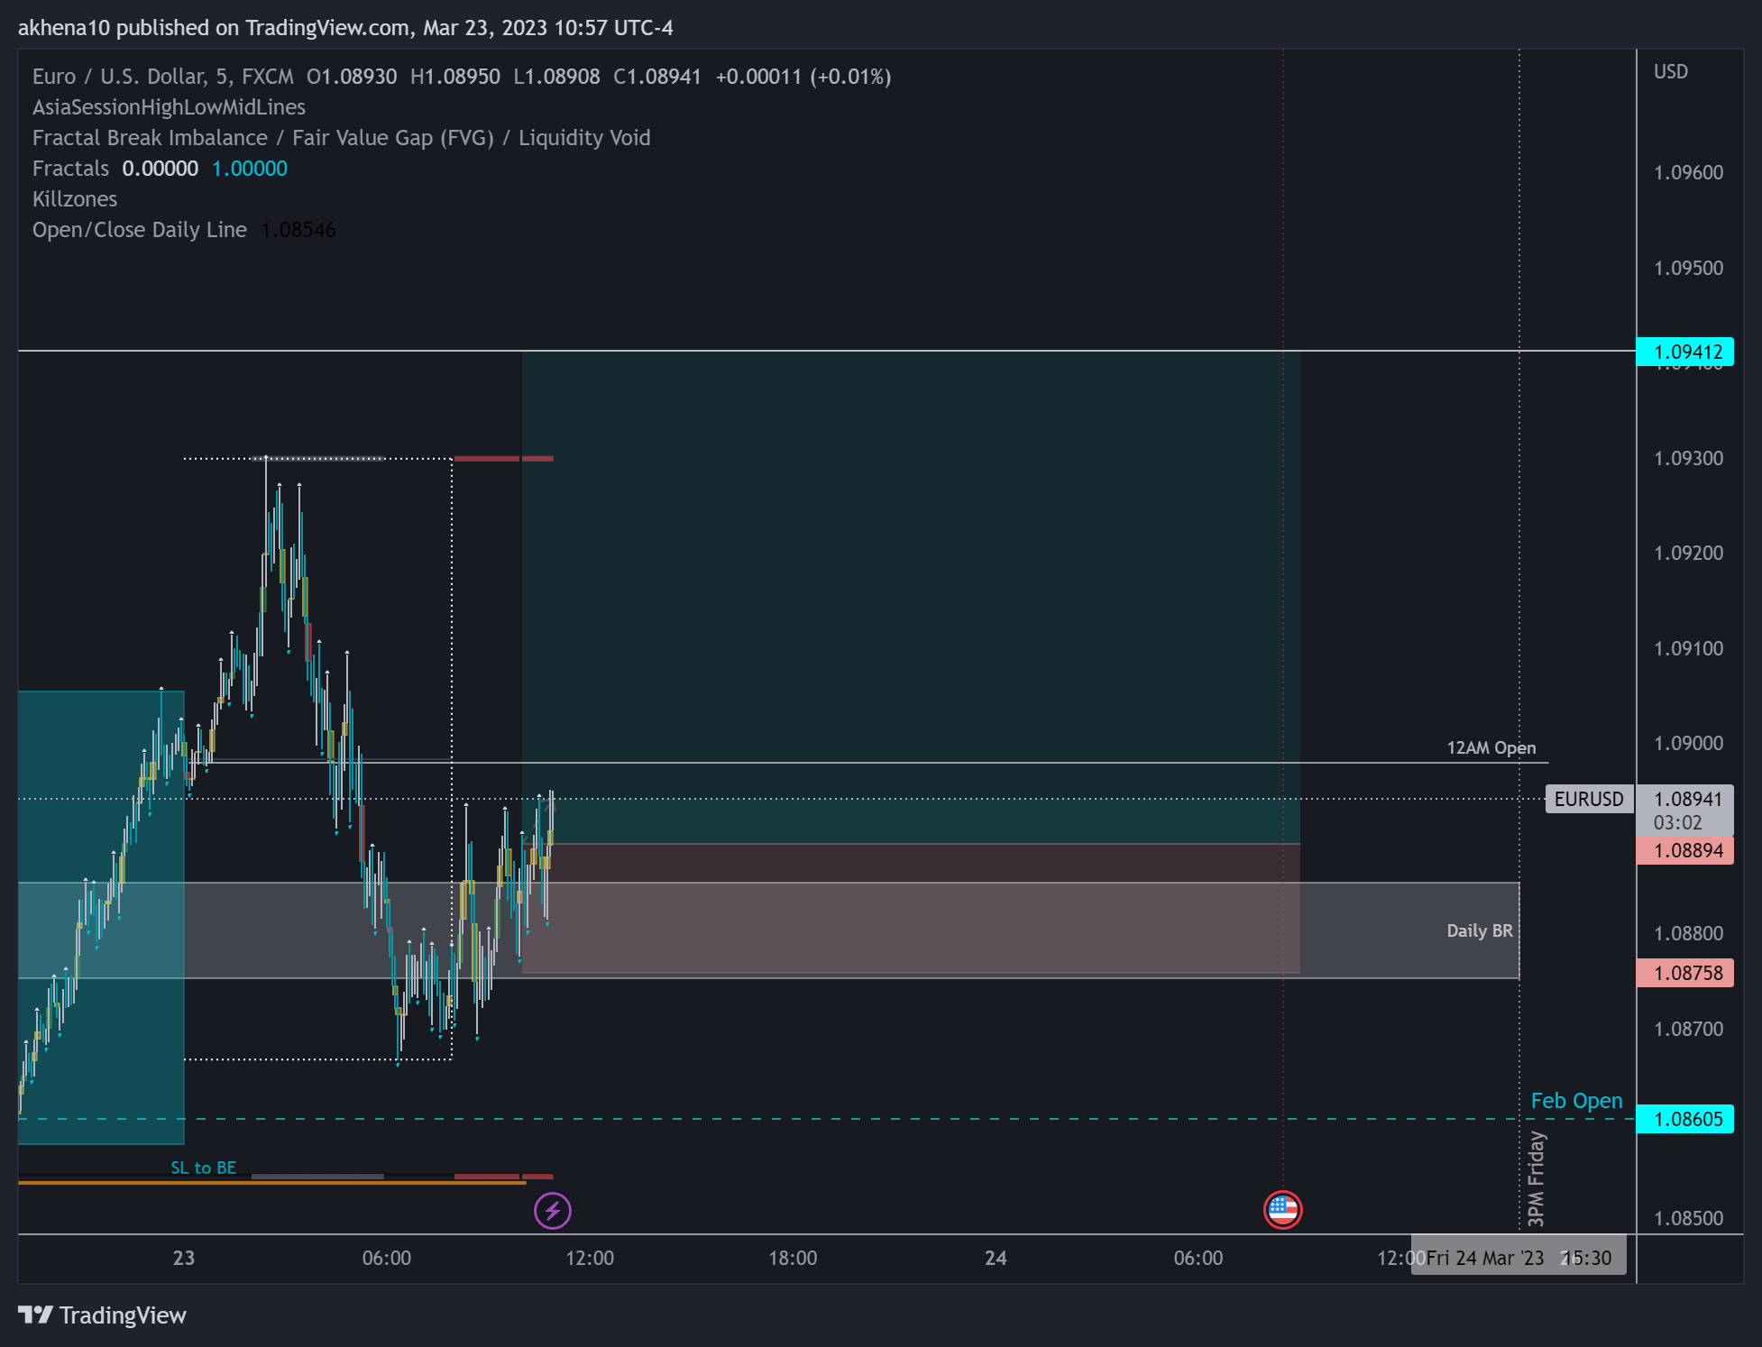Screen dimensions: 1762x1347
Task: Click the 1.08605 cyan price label
Action: click(1684, 1119)
